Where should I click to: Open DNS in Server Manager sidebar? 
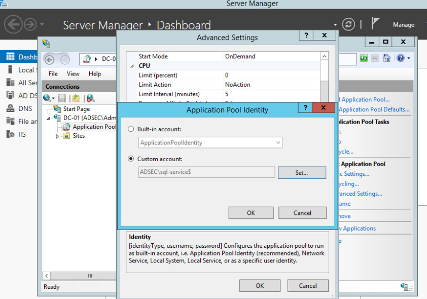(19, 108)
